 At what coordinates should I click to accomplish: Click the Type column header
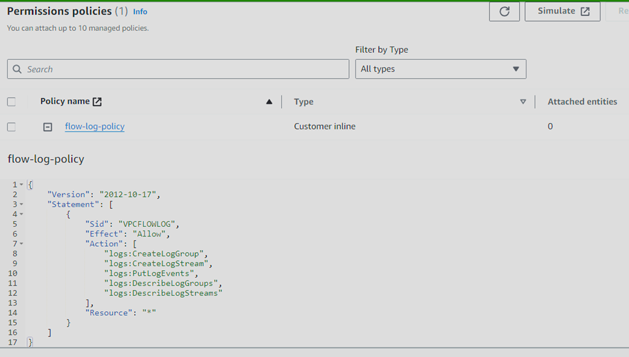tap(304, 102)
